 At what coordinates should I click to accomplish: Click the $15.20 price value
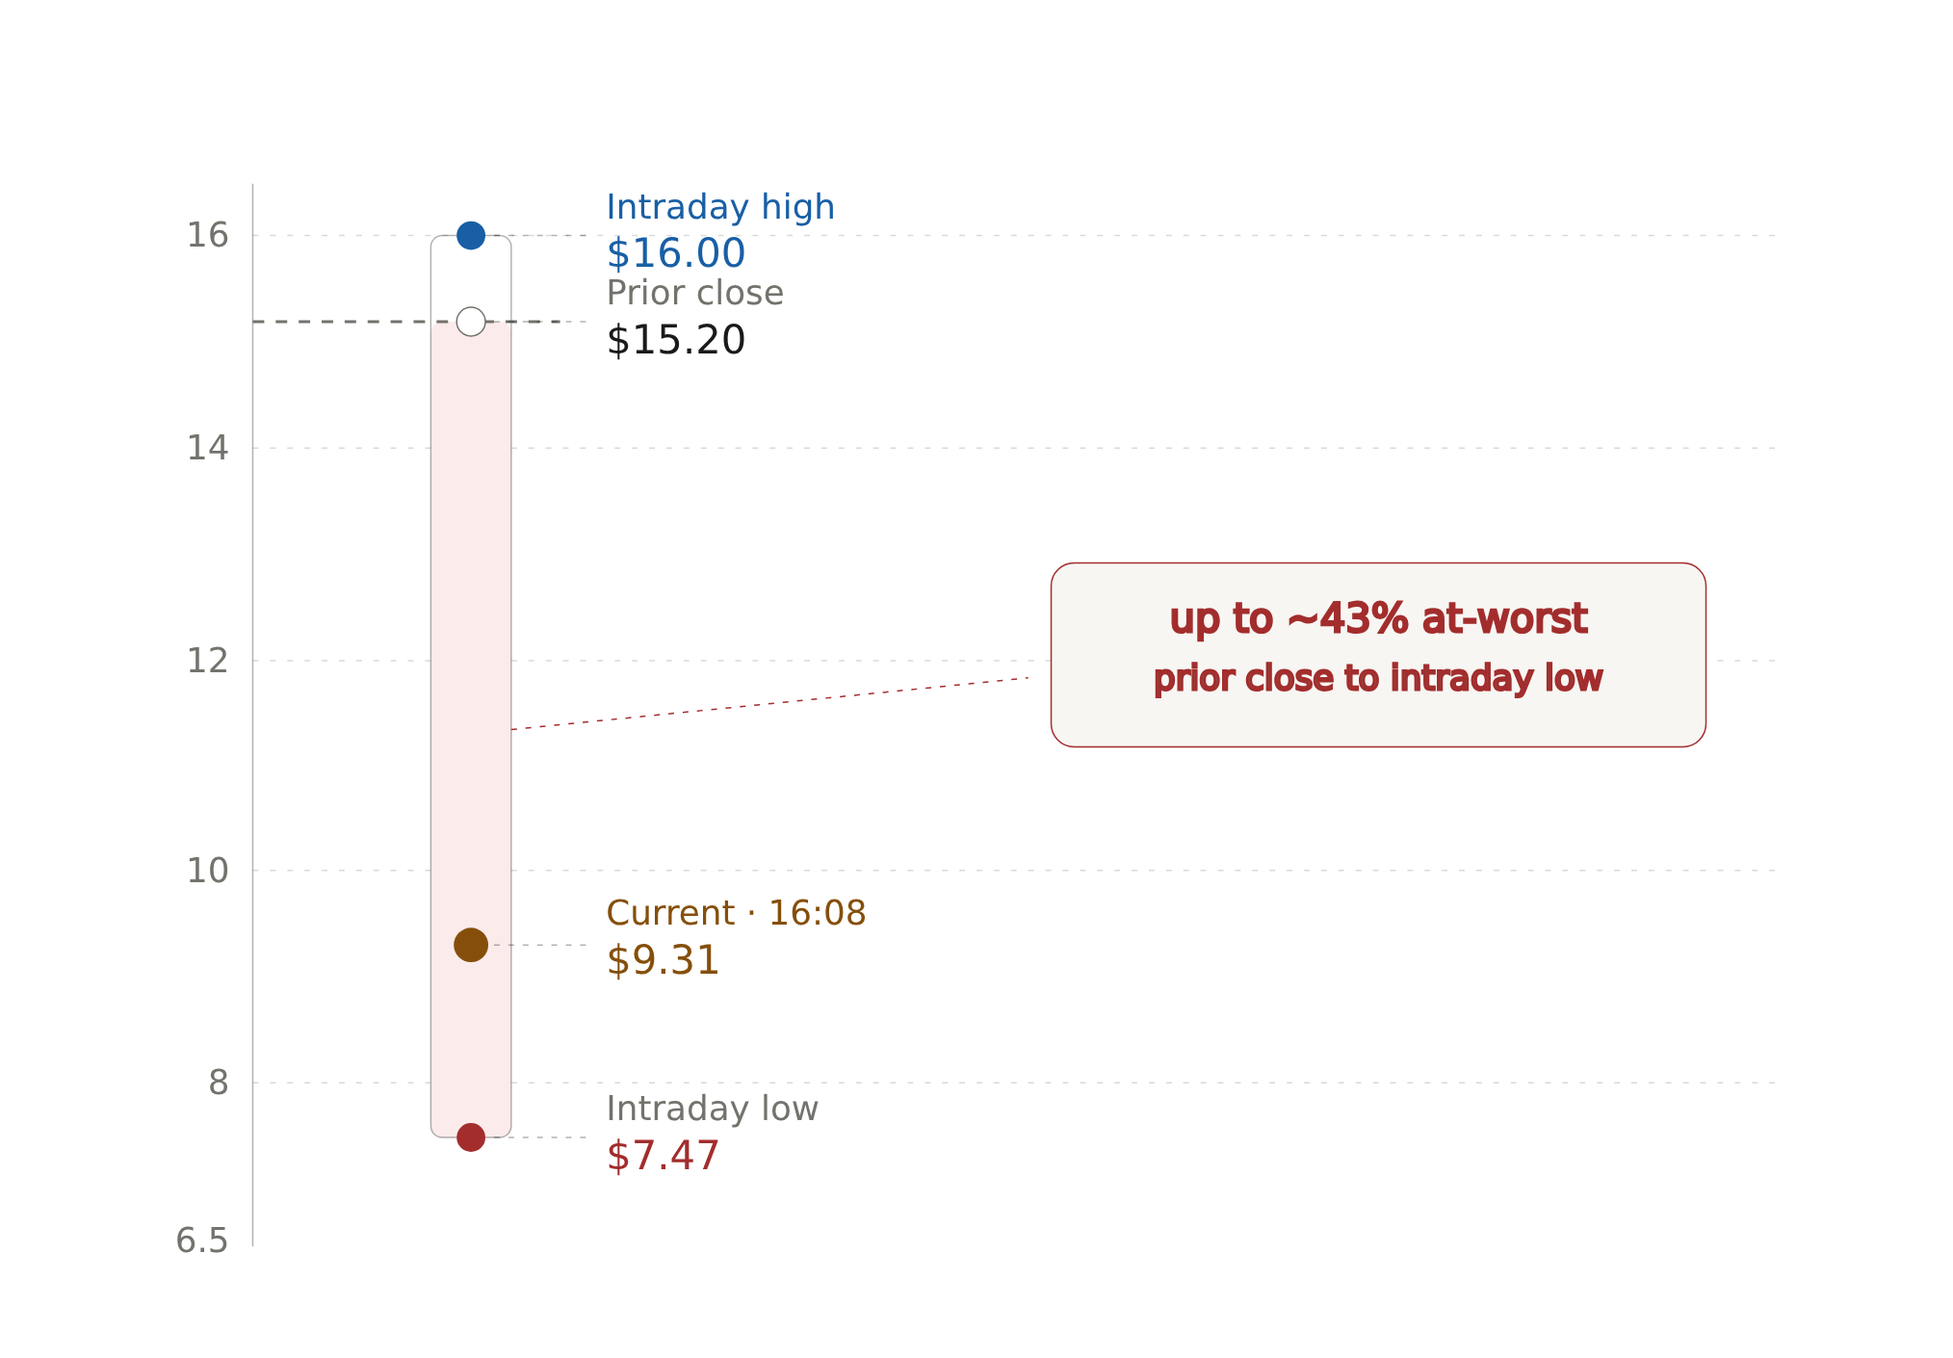(676, 340)
